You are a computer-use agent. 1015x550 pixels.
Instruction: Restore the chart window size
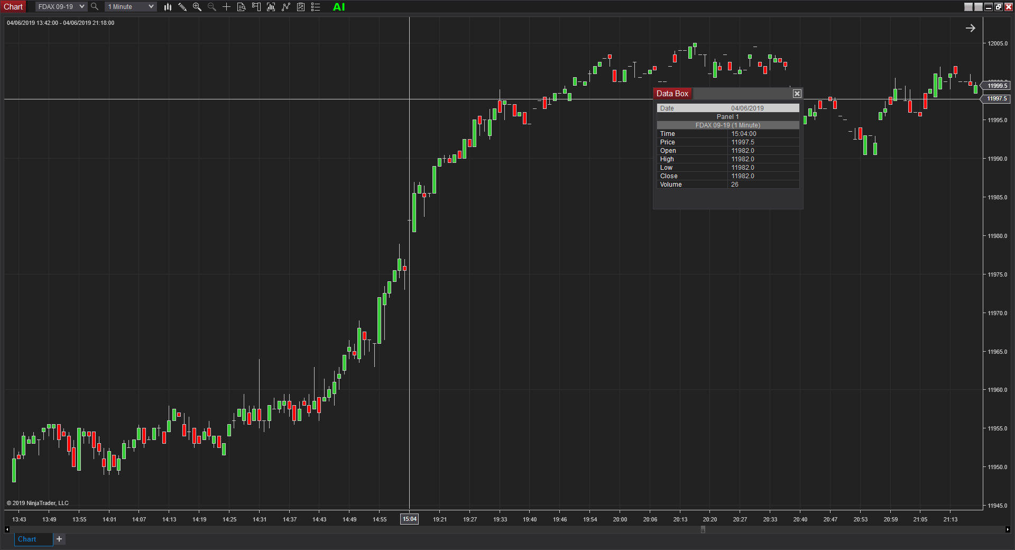pos(999,7)
